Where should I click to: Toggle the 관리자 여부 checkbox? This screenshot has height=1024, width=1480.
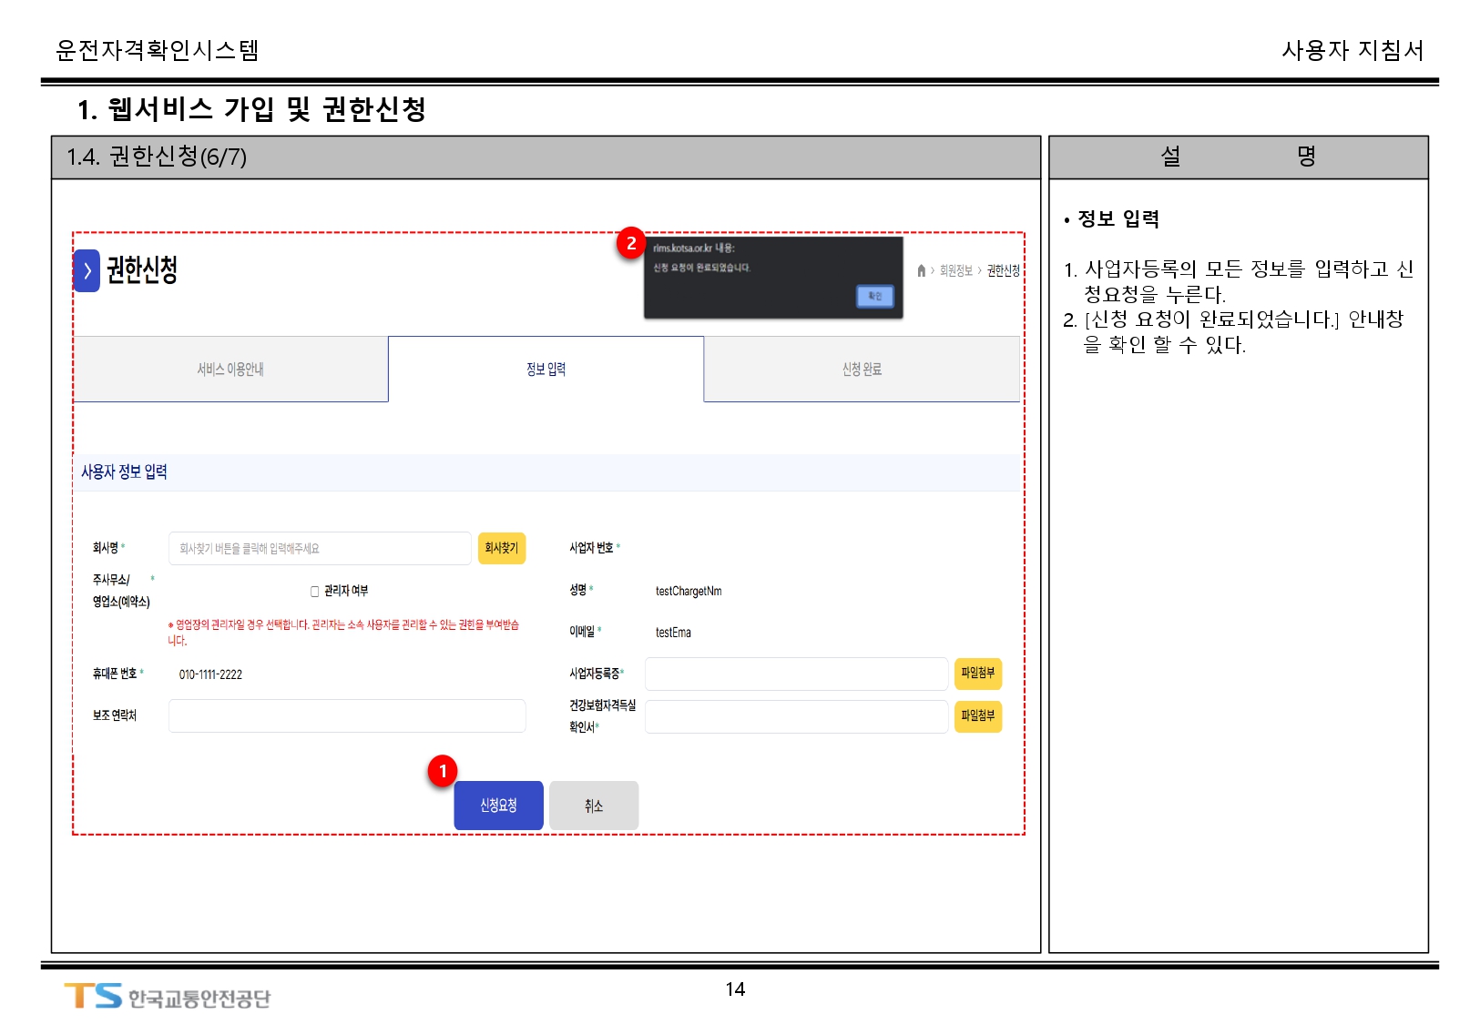[315, 592]
